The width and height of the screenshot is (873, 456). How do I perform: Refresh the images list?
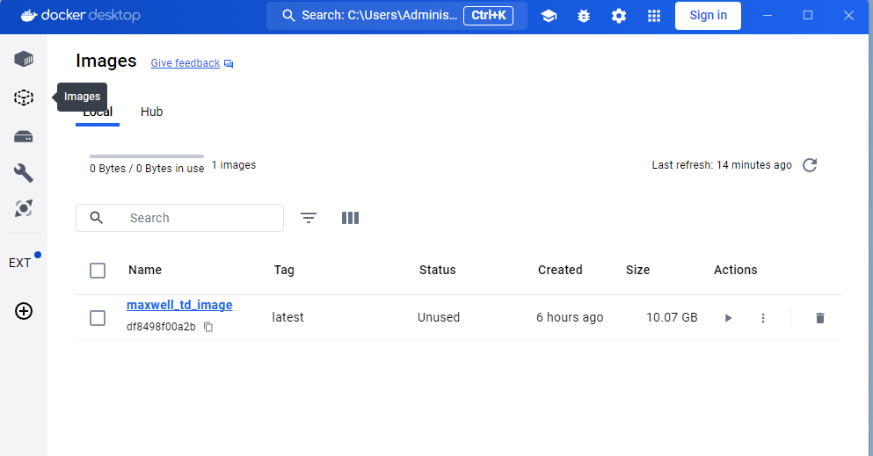point(810,165)
